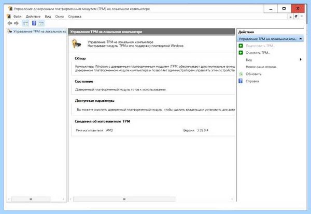Image resolution: width=311 pixels, height=214 pixels.
Task: Click Новое окно отсюда action
Action: coord(261,67)
